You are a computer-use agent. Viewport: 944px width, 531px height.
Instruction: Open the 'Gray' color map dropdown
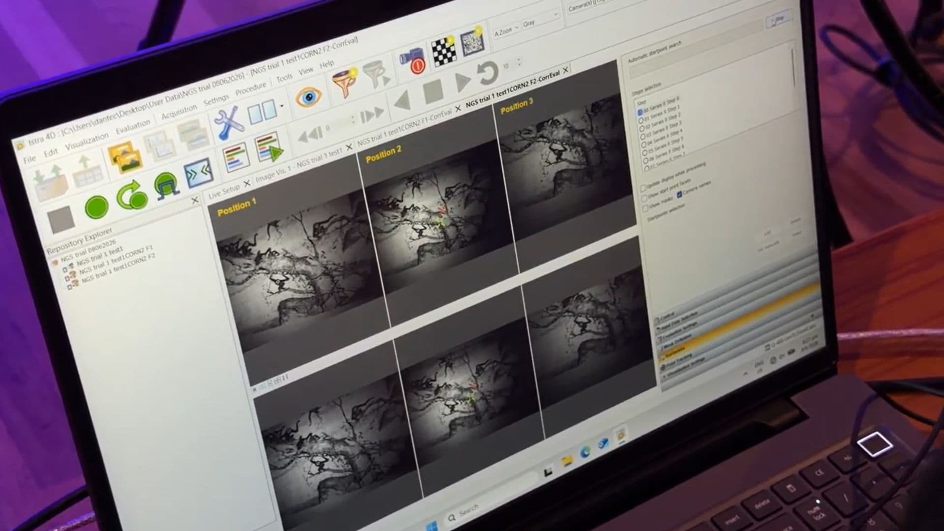click(x=540, y=20)
